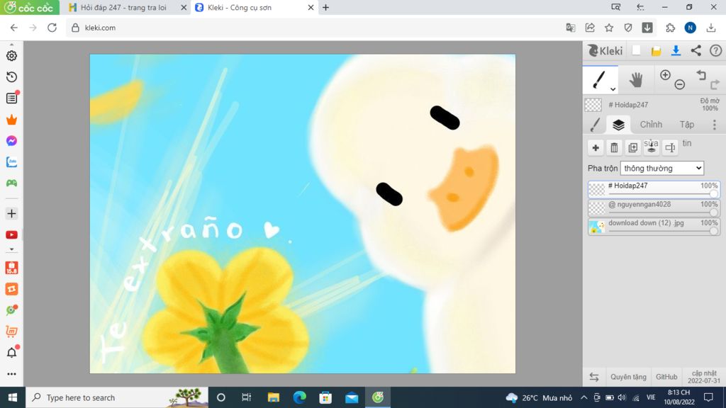
Task: Rename the selected layer
Action: 670,147
